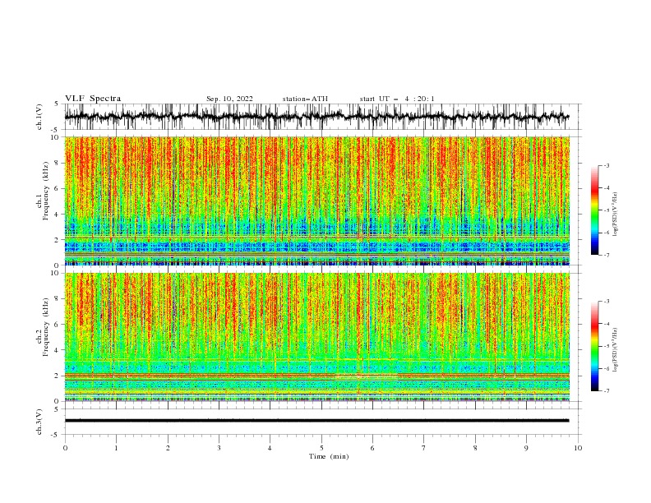Click the 'start UT = 4 :20: 1' label

(397, 99)
